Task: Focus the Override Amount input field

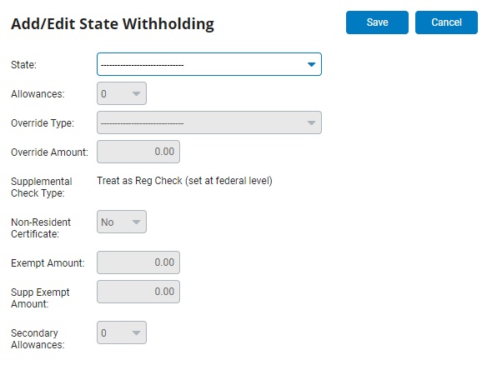Action: tap(138, 152)
